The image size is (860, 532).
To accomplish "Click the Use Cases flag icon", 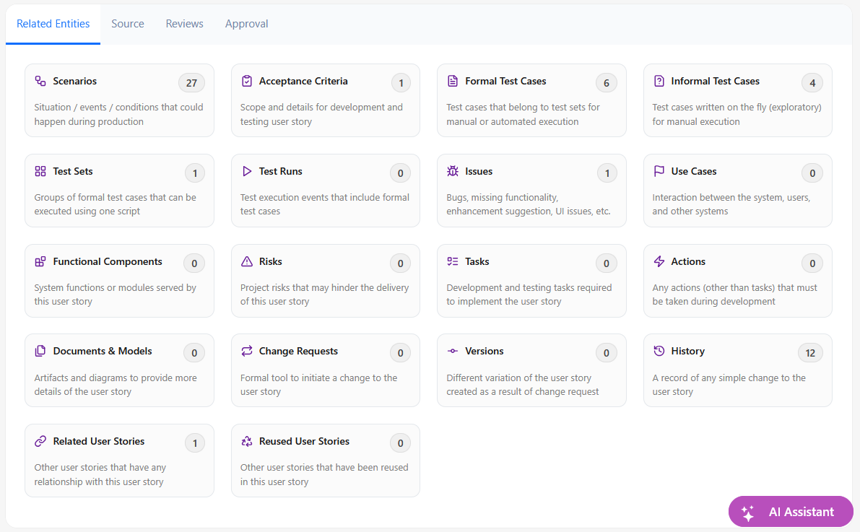I will pyautogui.click(x=659, y=172).
